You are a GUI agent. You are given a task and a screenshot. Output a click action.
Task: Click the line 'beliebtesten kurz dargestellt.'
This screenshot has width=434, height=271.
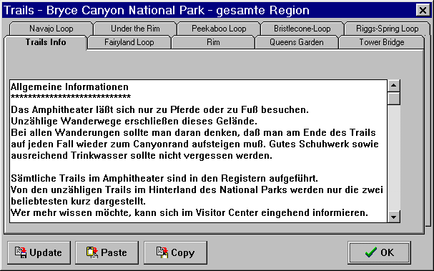[78, 201]
